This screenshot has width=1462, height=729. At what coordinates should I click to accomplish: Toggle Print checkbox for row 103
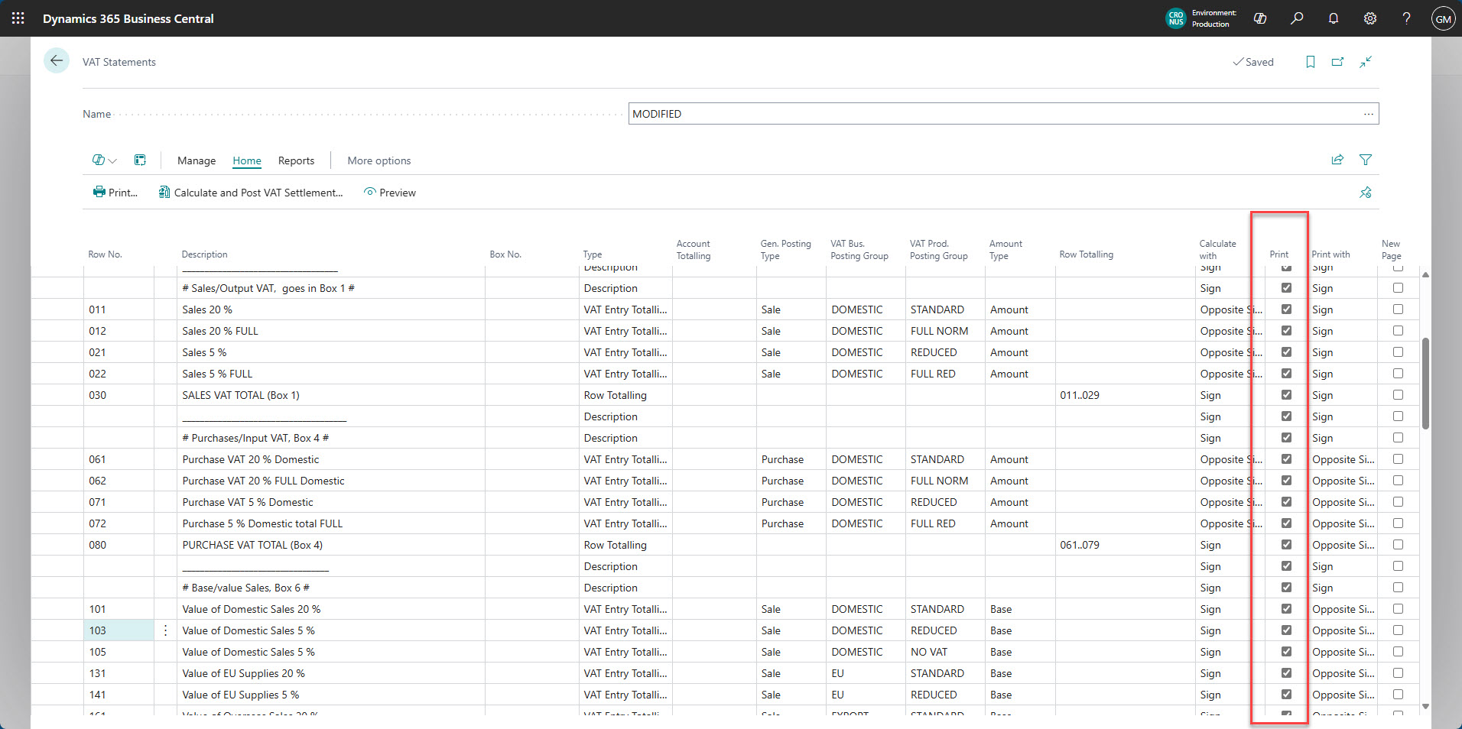point(1286,630)
